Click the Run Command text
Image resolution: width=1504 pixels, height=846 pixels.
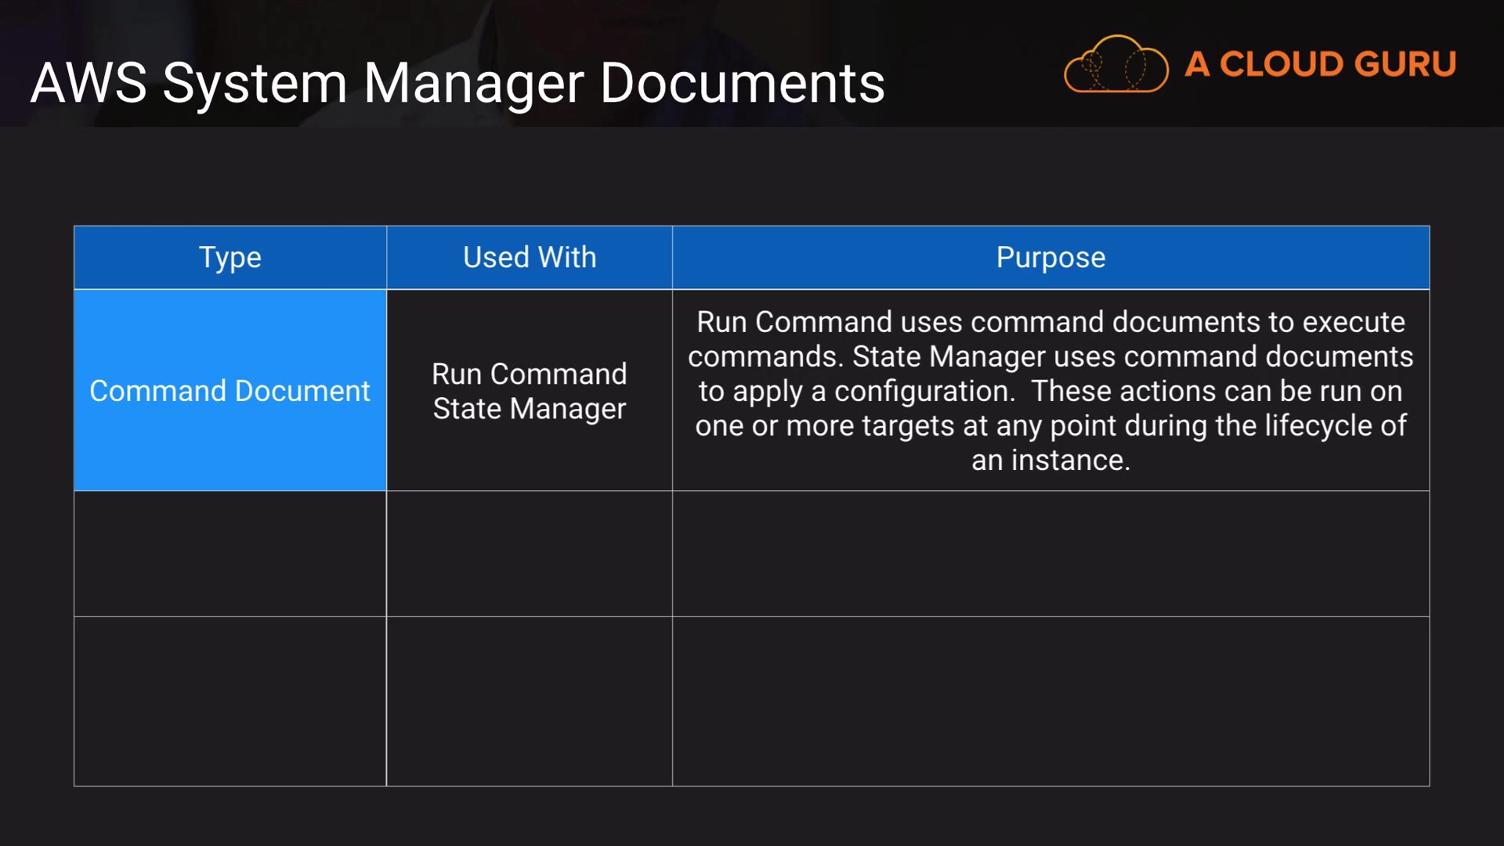click(530, 374)
